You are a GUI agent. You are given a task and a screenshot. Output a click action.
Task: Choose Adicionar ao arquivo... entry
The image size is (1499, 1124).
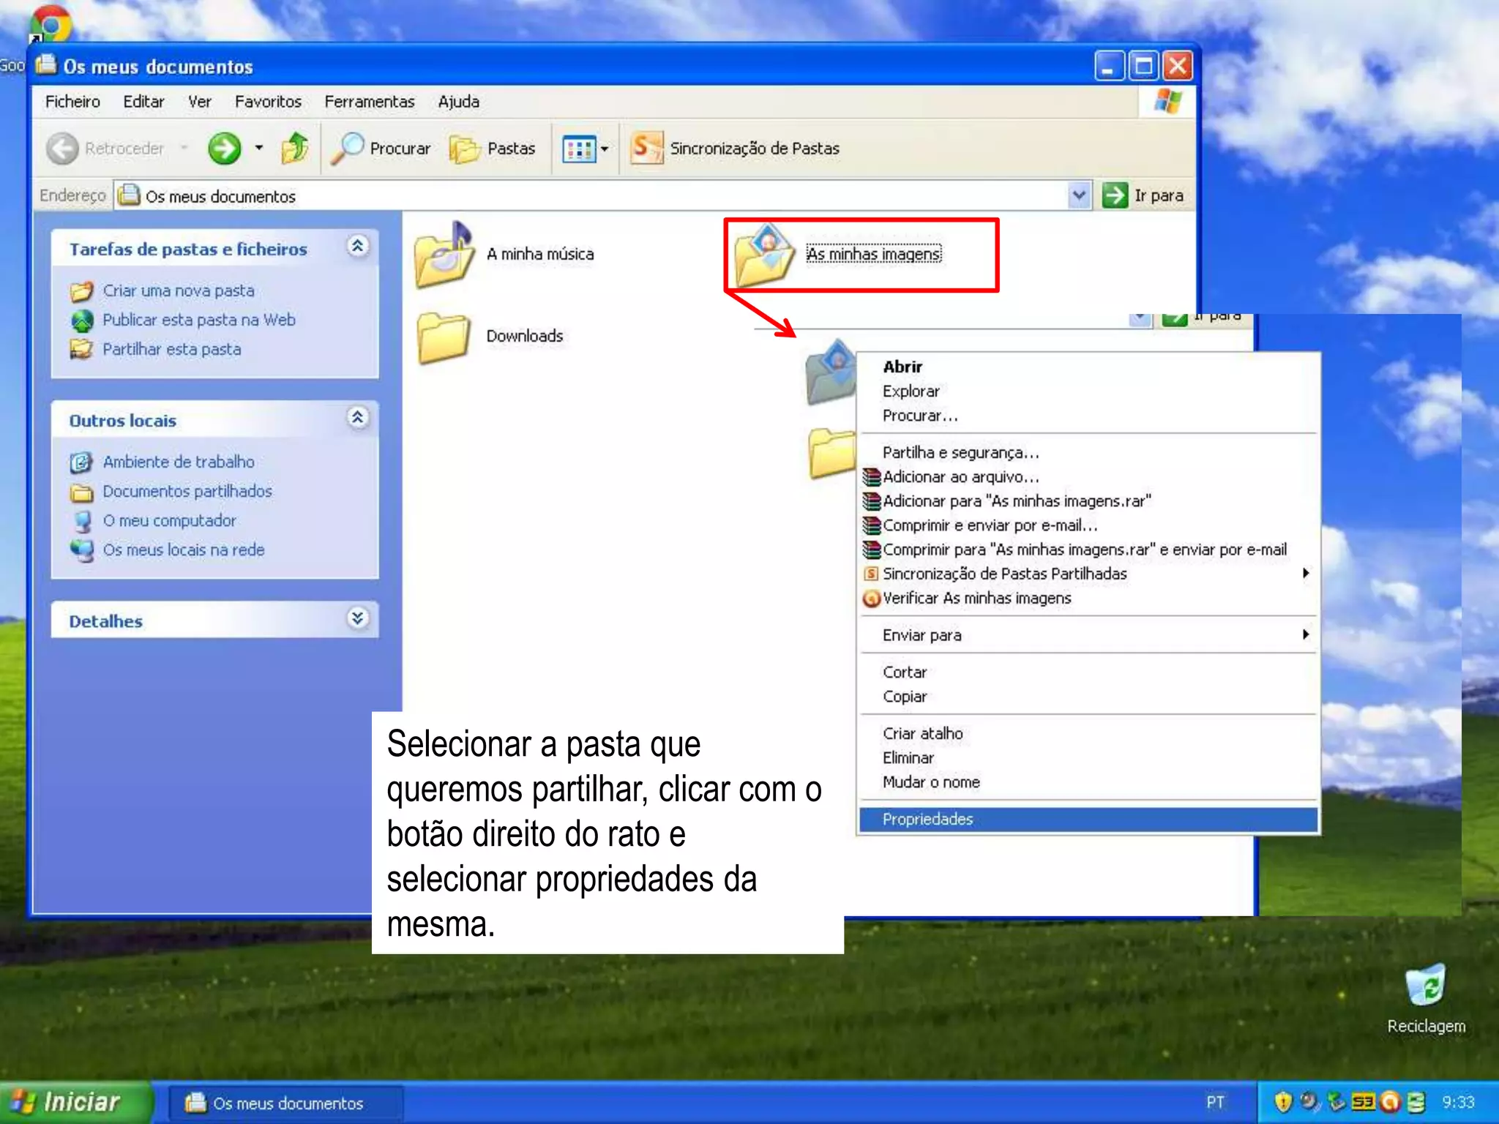[1088, 477]
